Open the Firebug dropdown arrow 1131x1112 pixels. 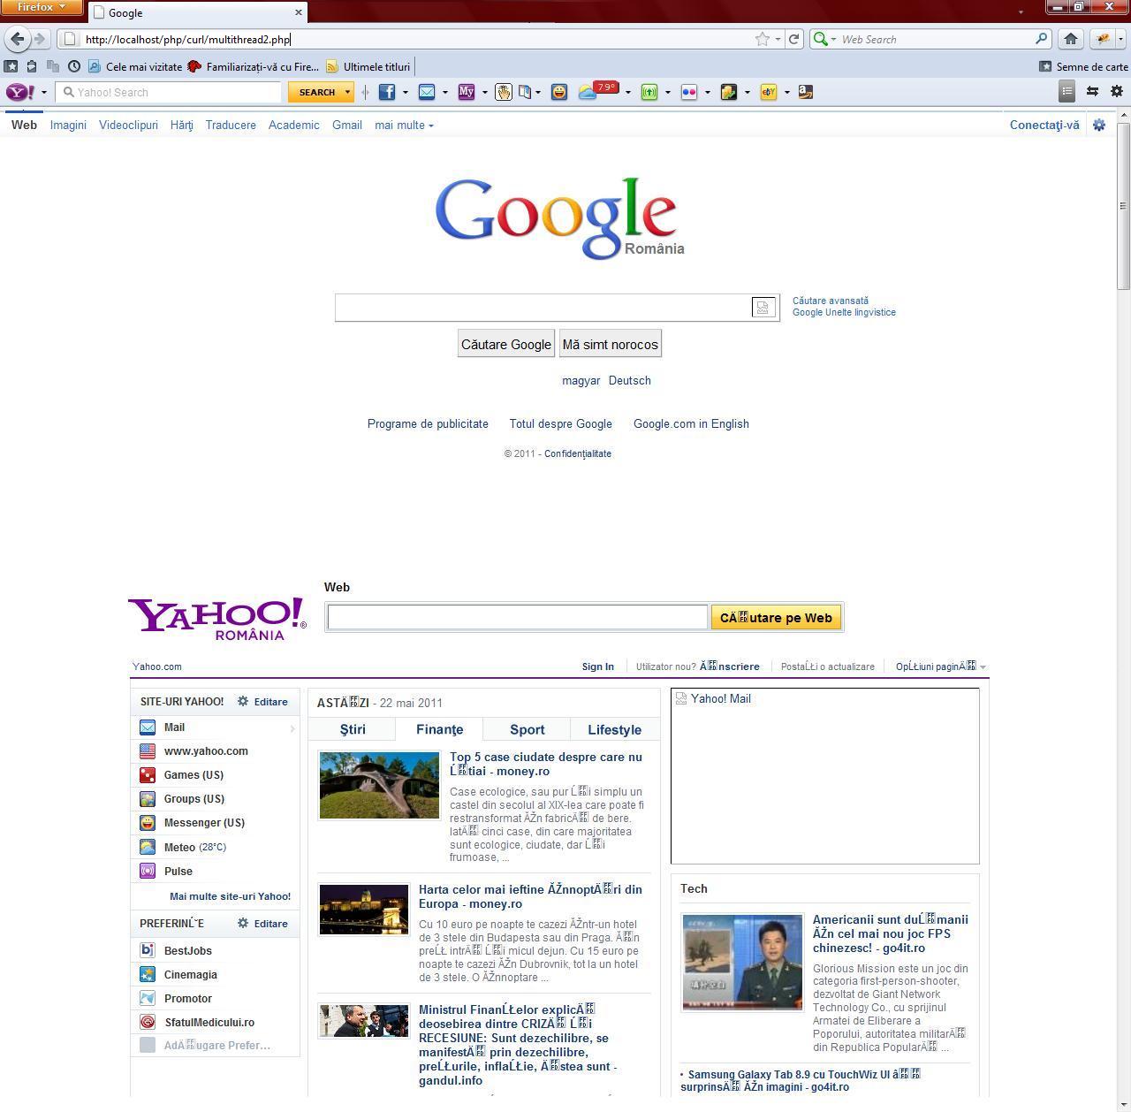click(x=1120, y=39)
